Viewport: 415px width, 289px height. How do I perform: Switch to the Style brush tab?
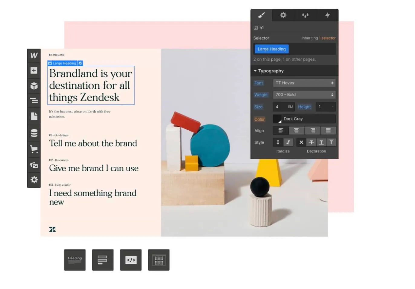(x=261, y=15)
